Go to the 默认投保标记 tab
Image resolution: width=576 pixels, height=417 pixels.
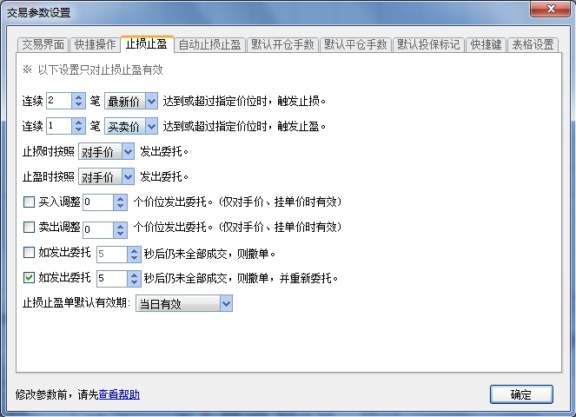pos(428,45)
